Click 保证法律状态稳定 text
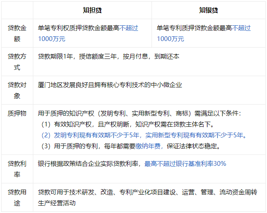 click(192, 146)
